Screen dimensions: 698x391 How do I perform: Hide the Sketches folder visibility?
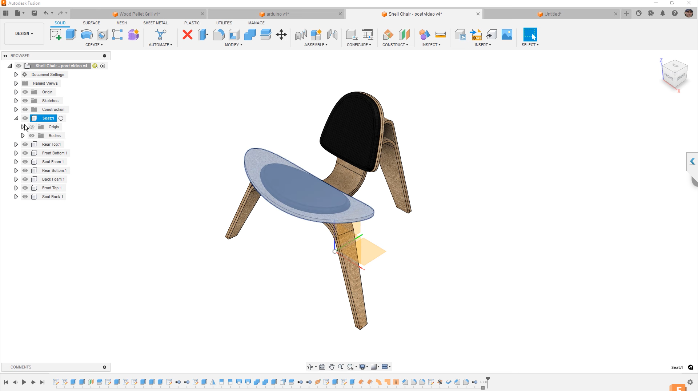tap(25, 101)
